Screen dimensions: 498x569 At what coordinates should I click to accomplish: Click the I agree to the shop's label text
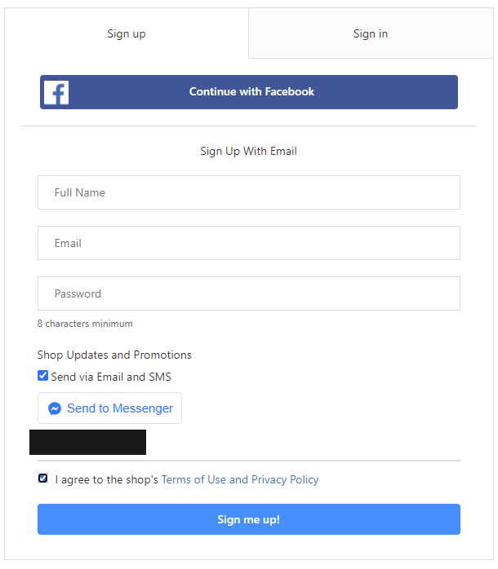tap(106, 479)
